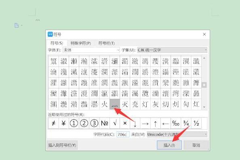240x160 pixels.
Task: Select the up arrow ↑ recent symbol
Action: [156, 123]
